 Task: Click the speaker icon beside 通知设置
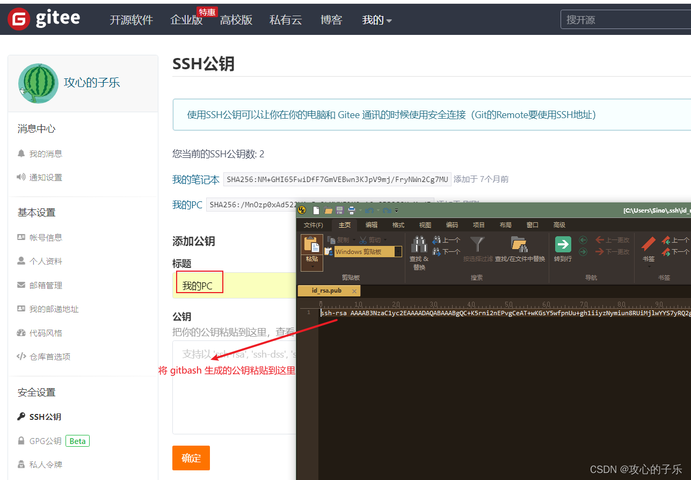tap(21, 177)
